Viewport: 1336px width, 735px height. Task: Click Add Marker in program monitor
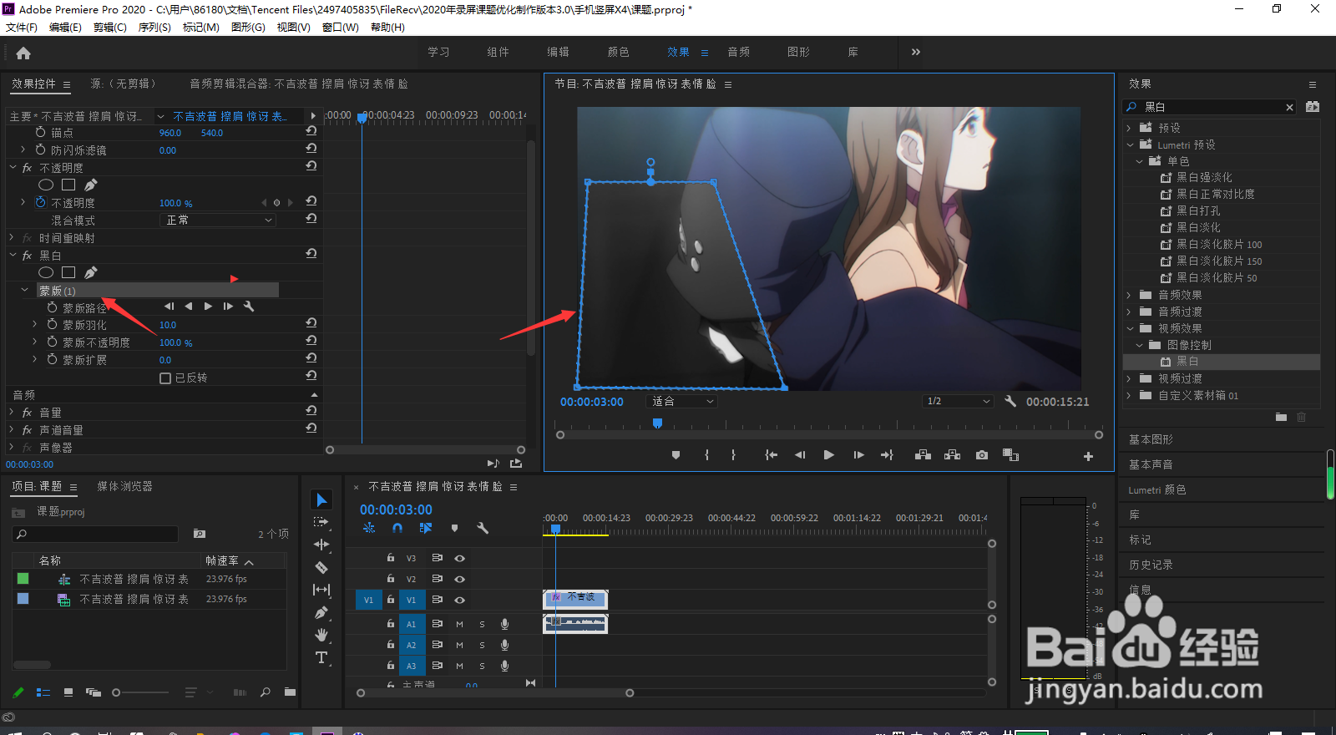(676, 455)
